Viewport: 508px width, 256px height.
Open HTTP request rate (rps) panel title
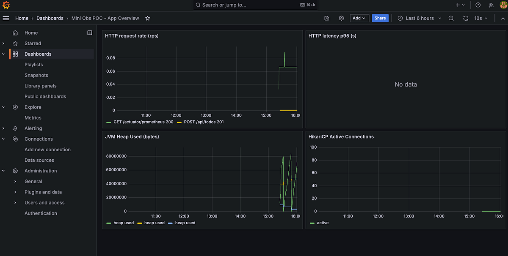132,36
